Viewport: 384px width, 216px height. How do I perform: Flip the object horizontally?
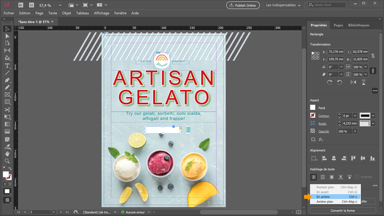(353, 82)
